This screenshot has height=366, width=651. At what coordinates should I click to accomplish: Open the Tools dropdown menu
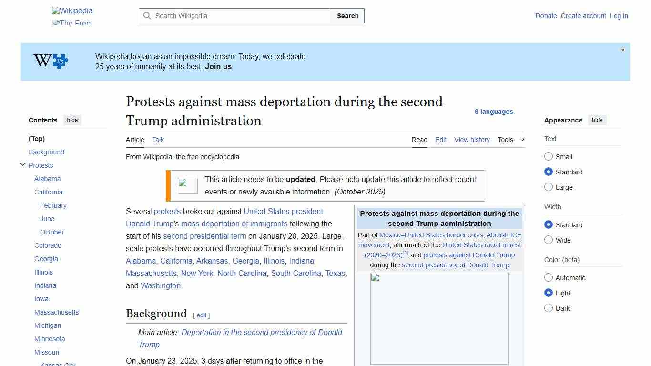click(x=510, y=140)
